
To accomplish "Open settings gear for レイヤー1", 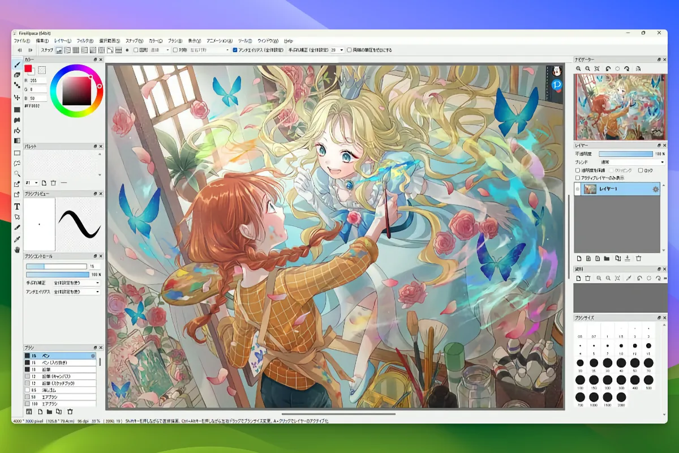I will [656, 189].
